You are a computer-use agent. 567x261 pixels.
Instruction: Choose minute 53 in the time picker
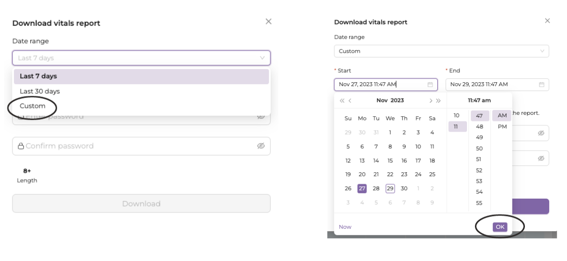479,181
